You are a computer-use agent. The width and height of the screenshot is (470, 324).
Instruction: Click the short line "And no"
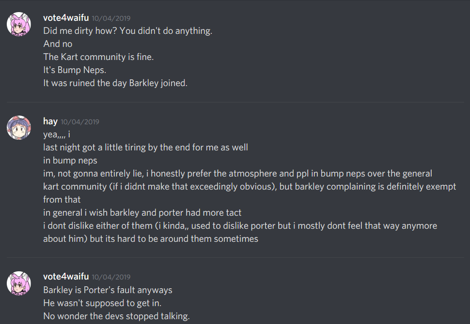click(x=58, y=44)
